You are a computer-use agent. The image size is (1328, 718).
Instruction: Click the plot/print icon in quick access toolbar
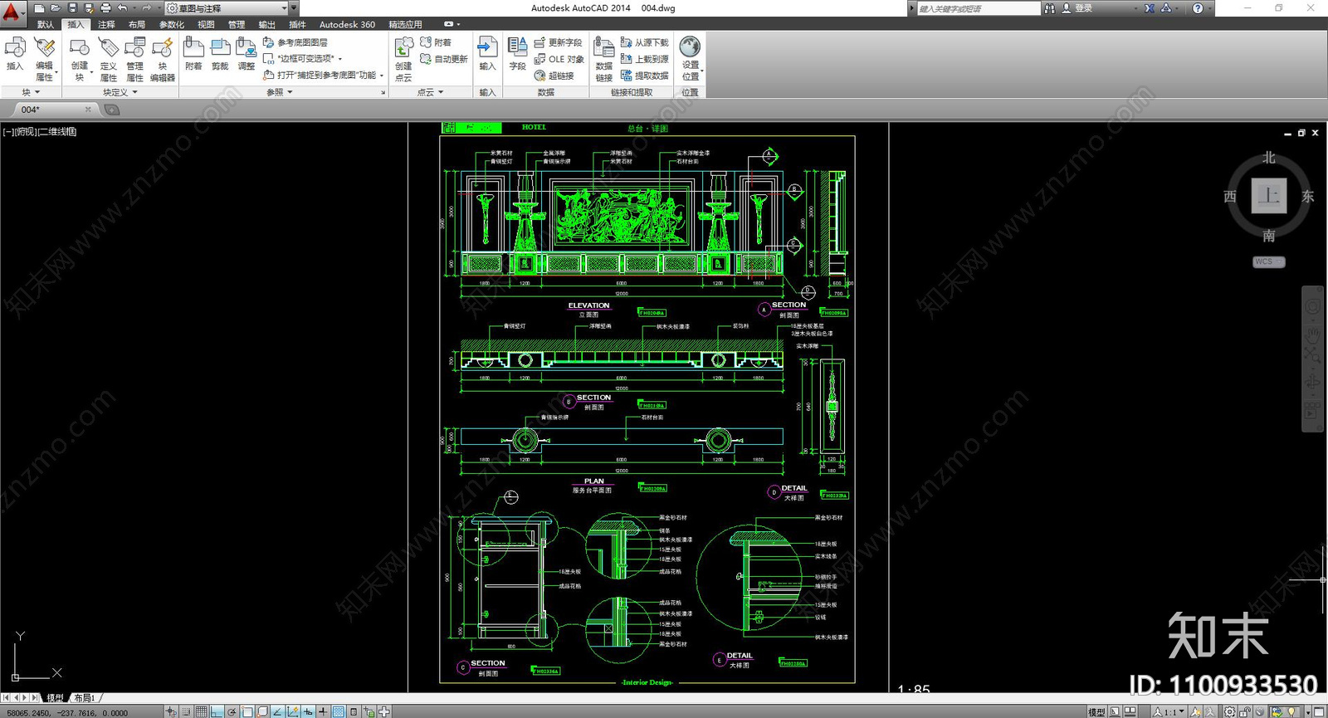(105, 7)
